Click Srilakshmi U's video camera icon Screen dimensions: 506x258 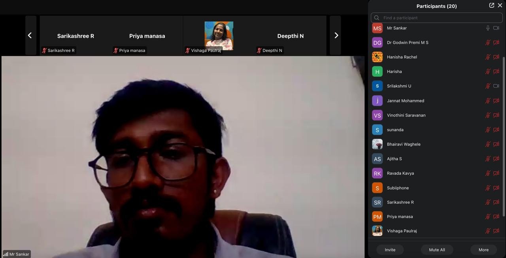tap(496, 86)
